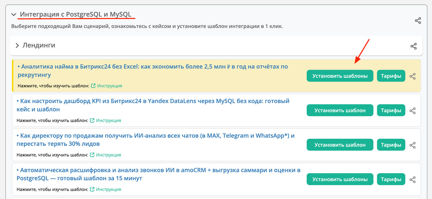
Task: Share the Yandex DataLens KPI dashboard case
Action: coord(413,110)
